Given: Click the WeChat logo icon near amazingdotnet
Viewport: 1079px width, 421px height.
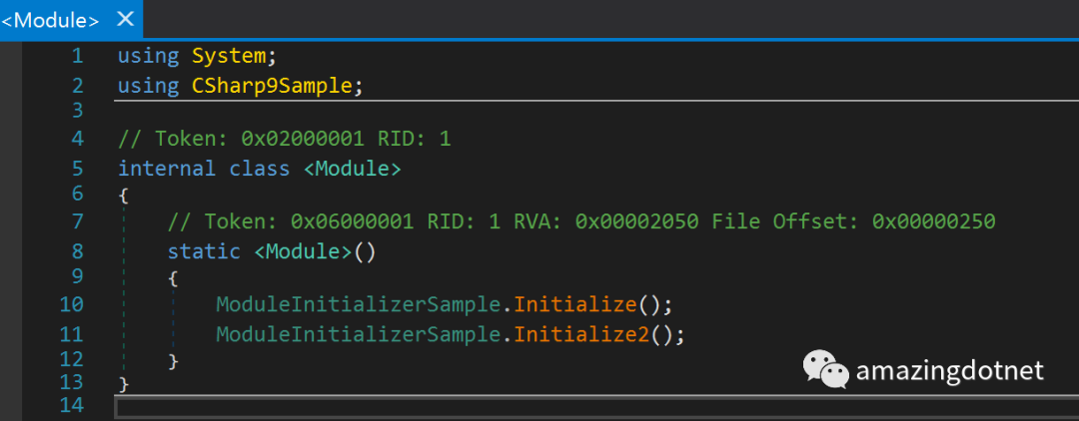Looking at the screenshot, I should pos(826,369).
